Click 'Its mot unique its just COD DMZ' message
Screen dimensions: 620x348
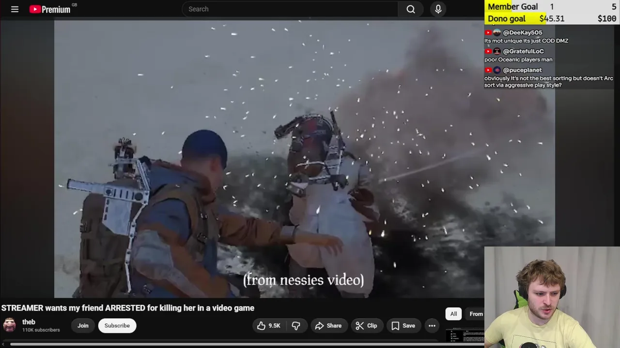pyautogui.click(x=526, y=41)
